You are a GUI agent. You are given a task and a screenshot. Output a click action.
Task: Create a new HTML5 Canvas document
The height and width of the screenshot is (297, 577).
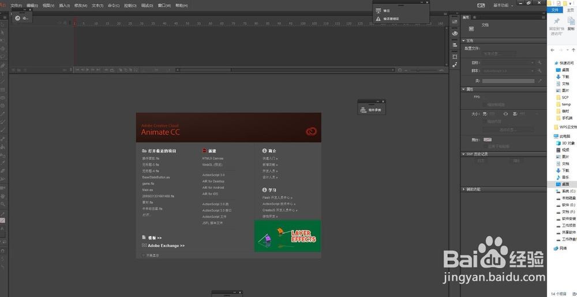tap(213, 159)
